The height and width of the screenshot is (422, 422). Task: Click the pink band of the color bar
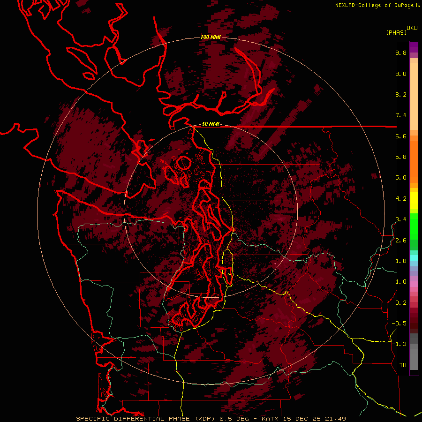[414, 284]
